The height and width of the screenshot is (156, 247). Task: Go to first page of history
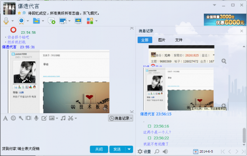point(223,151)
